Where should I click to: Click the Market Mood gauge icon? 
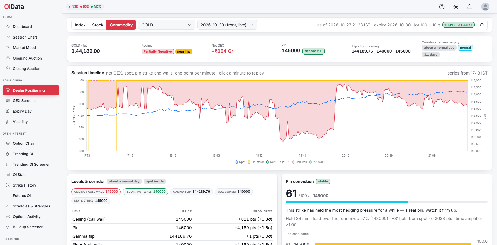(x=8, y=48)
